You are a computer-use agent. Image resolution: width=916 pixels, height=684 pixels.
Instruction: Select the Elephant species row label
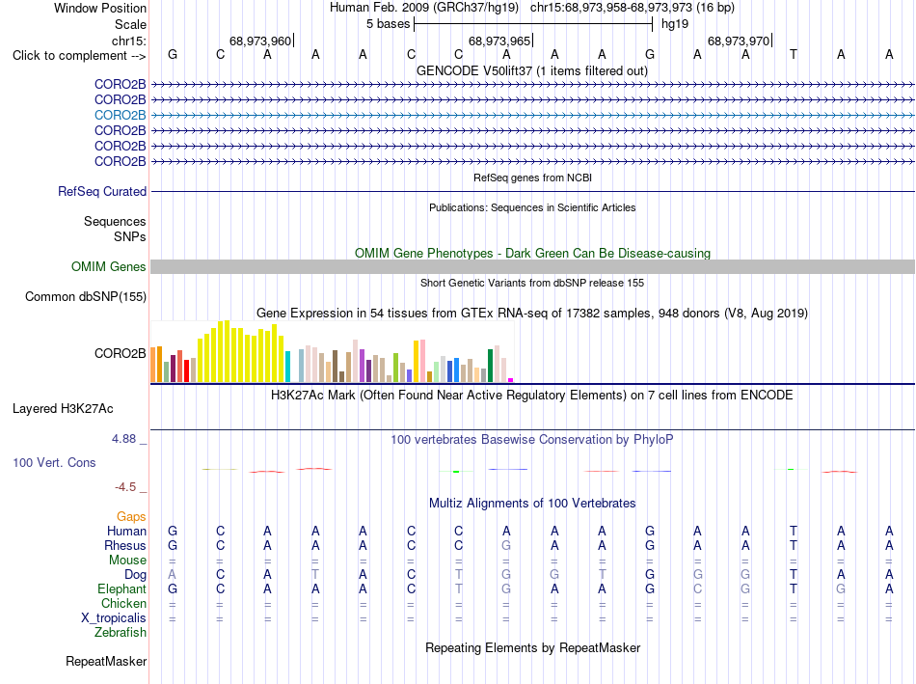tap(121, 588)
